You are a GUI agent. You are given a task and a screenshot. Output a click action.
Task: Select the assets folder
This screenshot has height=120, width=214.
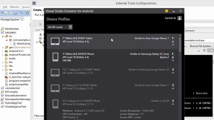pos(12,58)
